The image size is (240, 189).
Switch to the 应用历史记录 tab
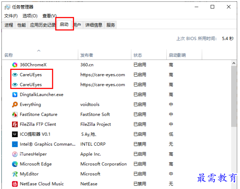pyautogui.click(x=42, y=25)
